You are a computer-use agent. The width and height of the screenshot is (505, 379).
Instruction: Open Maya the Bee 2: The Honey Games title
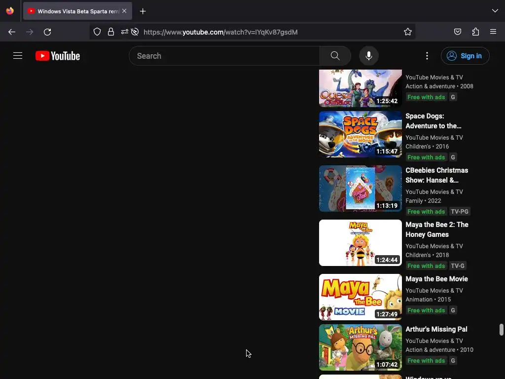coord(437,229)
